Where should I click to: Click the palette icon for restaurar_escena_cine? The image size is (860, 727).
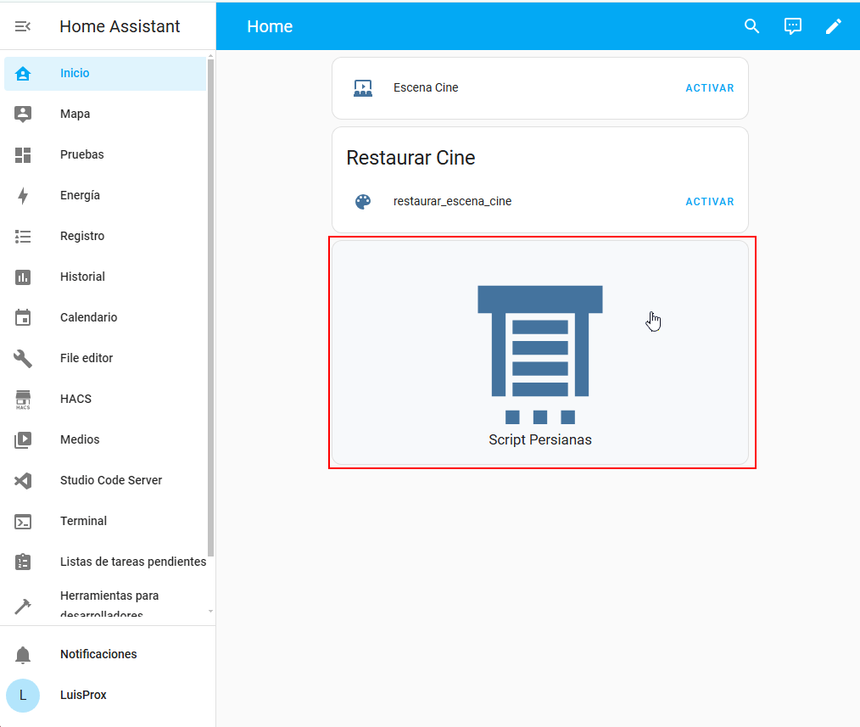(x=363, y=202)
